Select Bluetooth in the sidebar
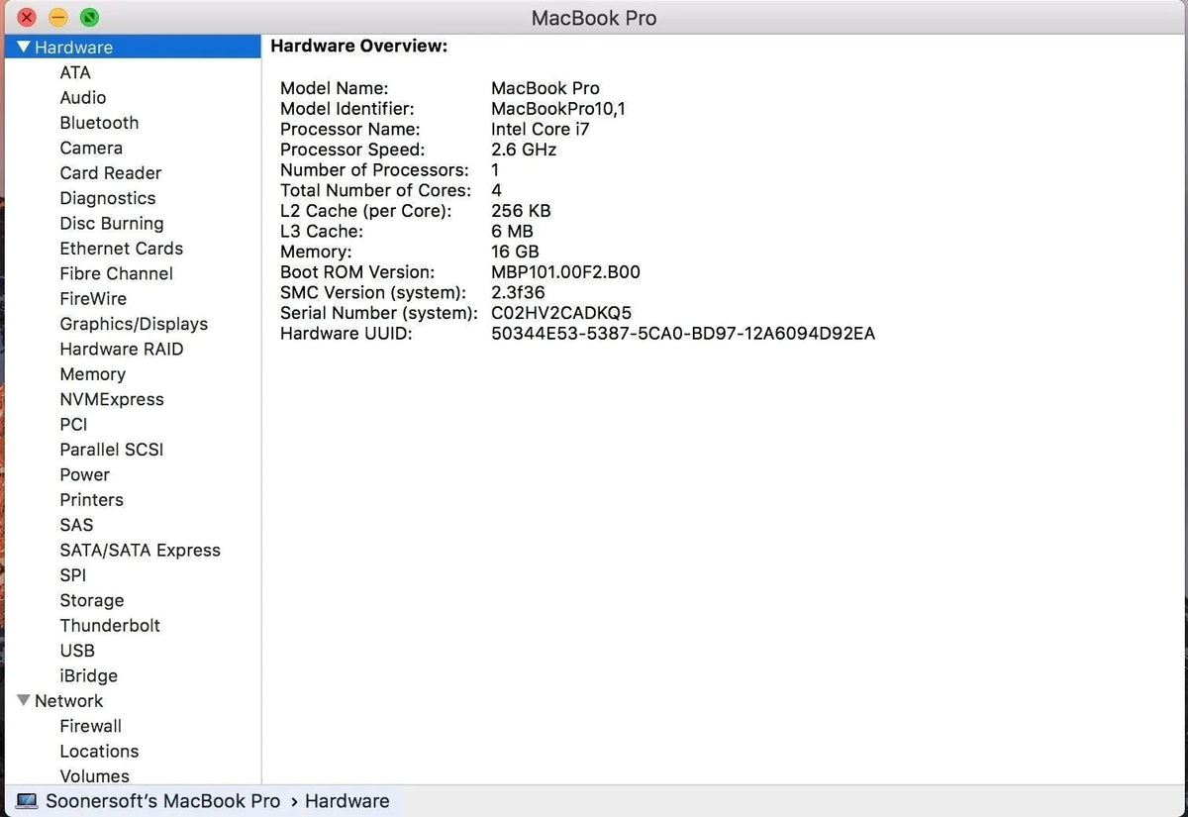 click(x=99, y=122)
